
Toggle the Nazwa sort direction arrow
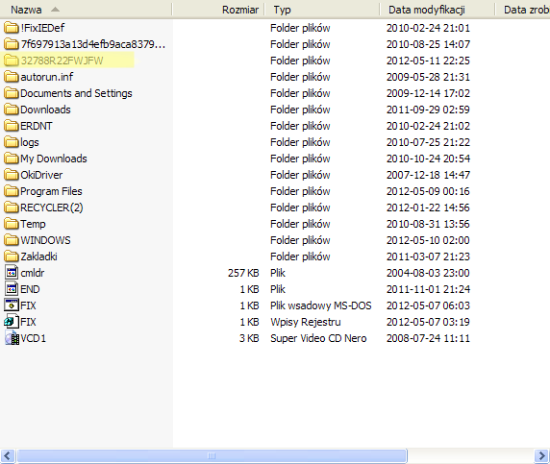(x=55, y=10)
